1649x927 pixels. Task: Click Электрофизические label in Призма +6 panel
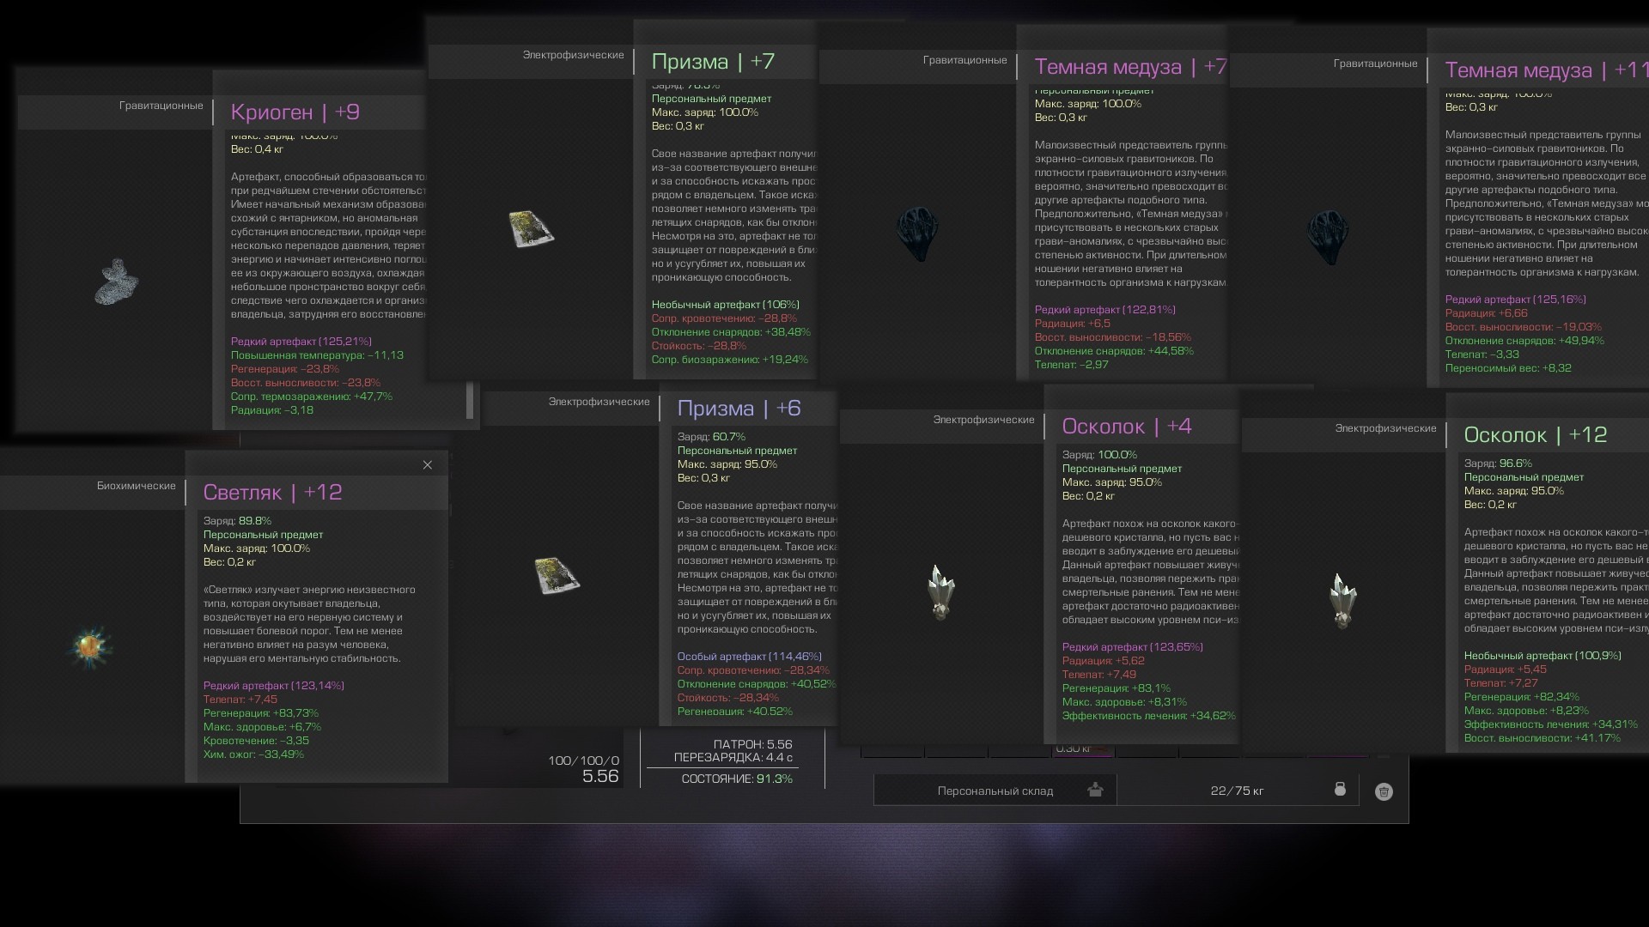pos(599,402)
